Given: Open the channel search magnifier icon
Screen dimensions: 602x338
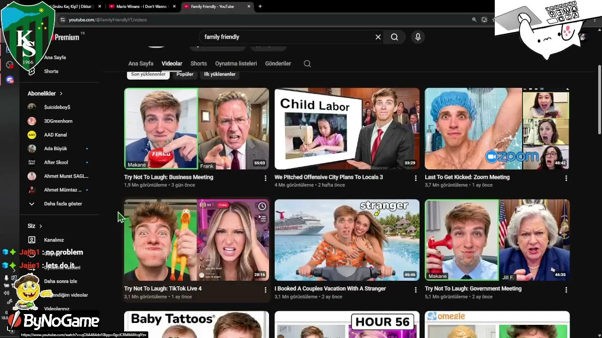Looking at the screenshot, I should click(x=307, y=63).
